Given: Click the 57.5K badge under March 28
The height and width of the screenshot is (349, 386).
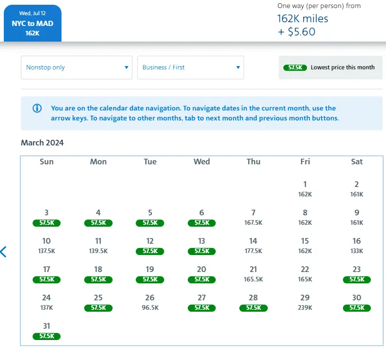Looking at the screenshot, I should [x=254, y=308].
